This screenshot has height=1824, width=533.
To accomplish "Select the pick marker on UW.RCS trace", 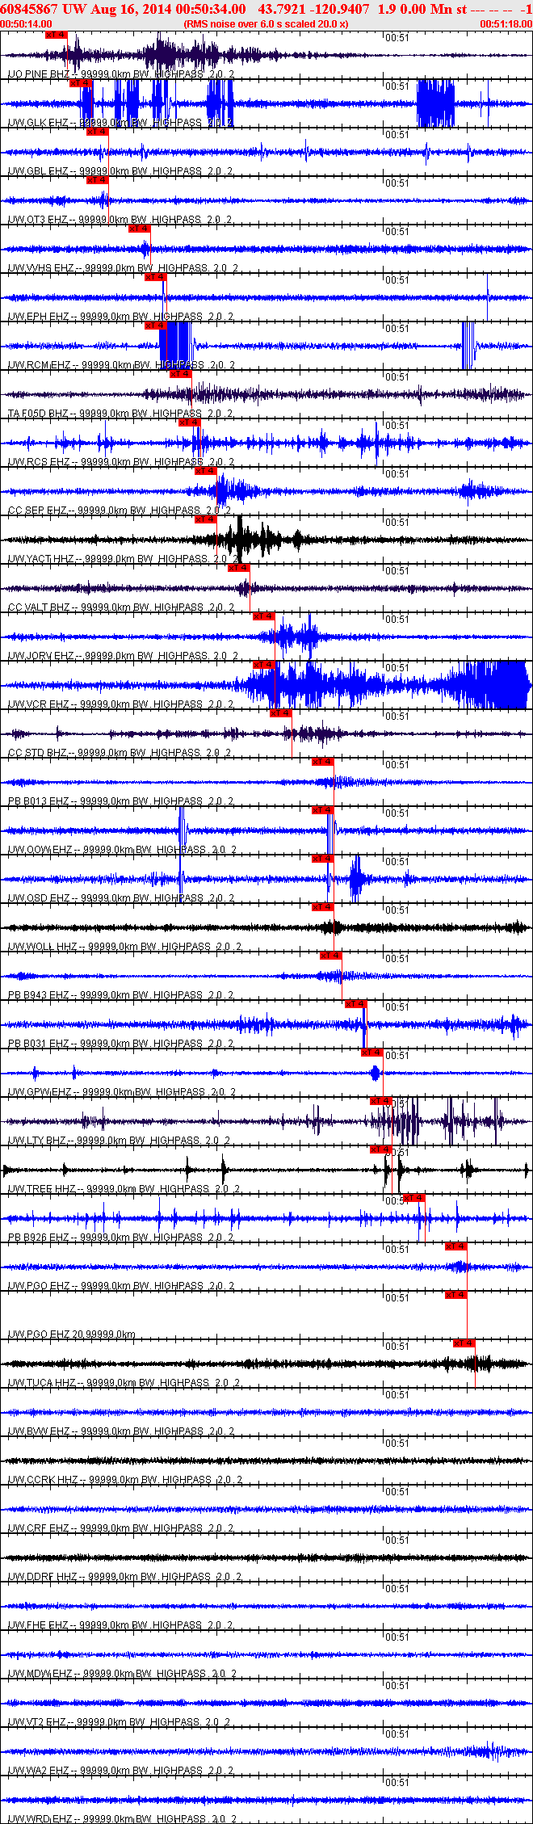I will [x=189, y=422].
